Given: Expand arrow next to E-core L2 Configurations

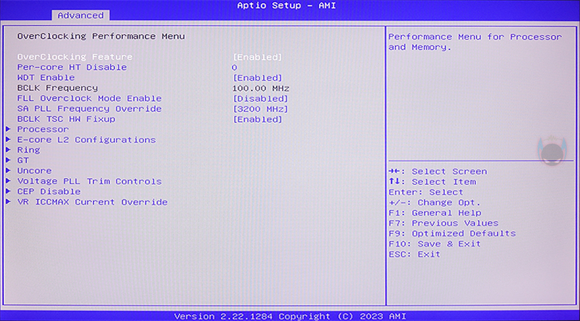Looking at the screenshot, I should (8, 139).
